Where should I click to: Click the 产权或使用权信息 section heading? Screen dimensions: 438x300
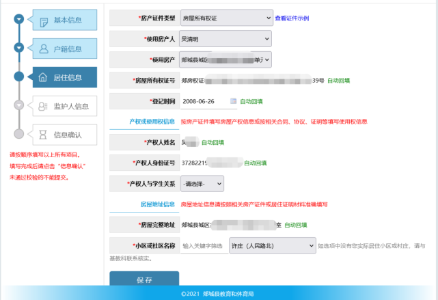click(152, 122)
